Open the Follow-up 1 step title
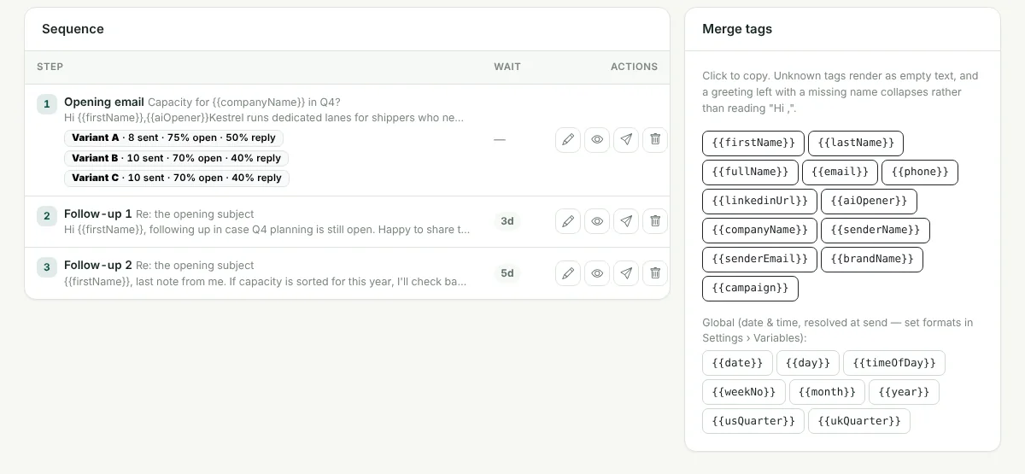The height and width of the screenshot is (474, 1025). coord(98,214)
